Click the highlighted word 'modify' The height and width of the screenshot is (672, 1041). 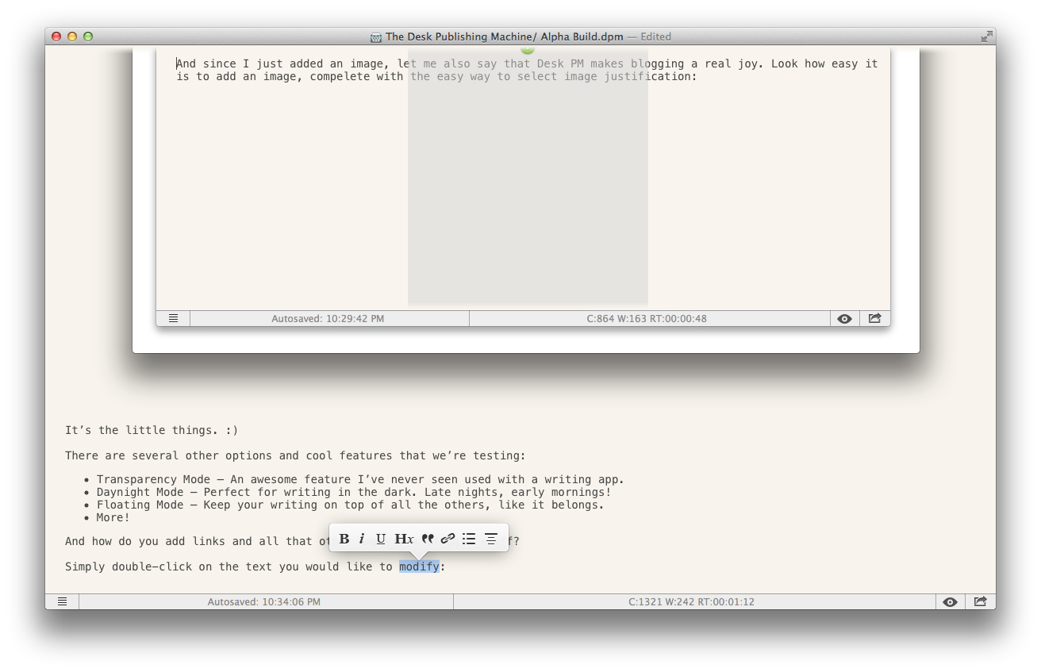pyautogui.click(x=419, y=566)
